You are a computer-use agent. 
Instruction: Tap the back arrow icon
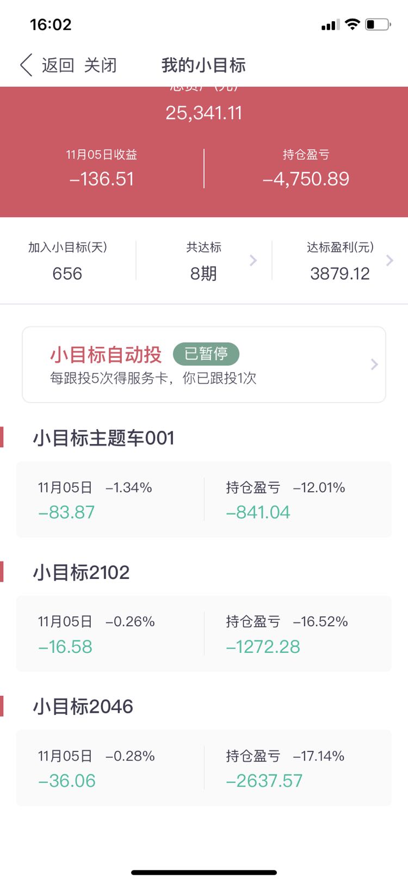point(26,65)
